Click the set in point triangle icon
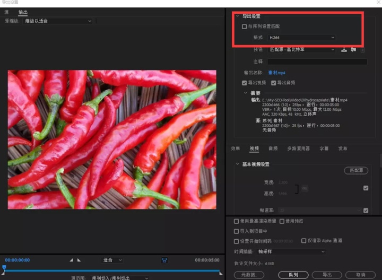 [x=71, y=260]
